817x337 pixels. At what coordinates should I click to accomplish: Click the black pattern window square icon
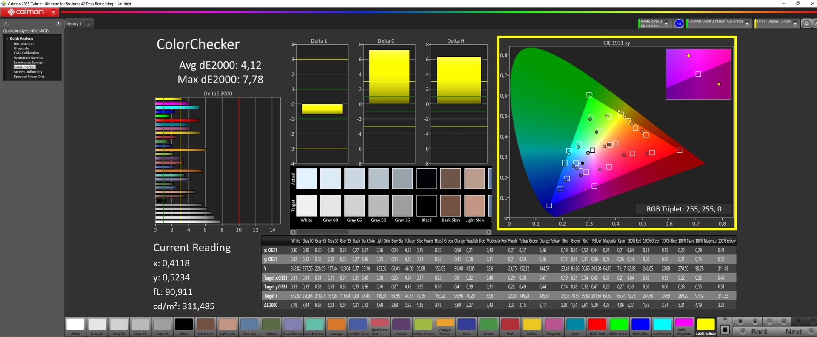725,330
